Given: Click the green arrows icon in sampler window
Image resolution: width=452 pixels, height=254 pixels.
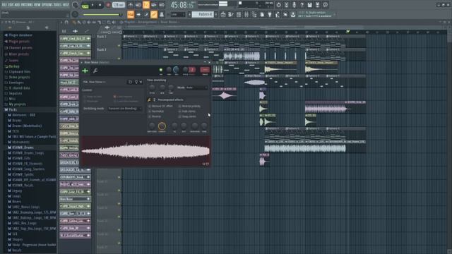Looking at the screenshot, I should pos(85,71).
